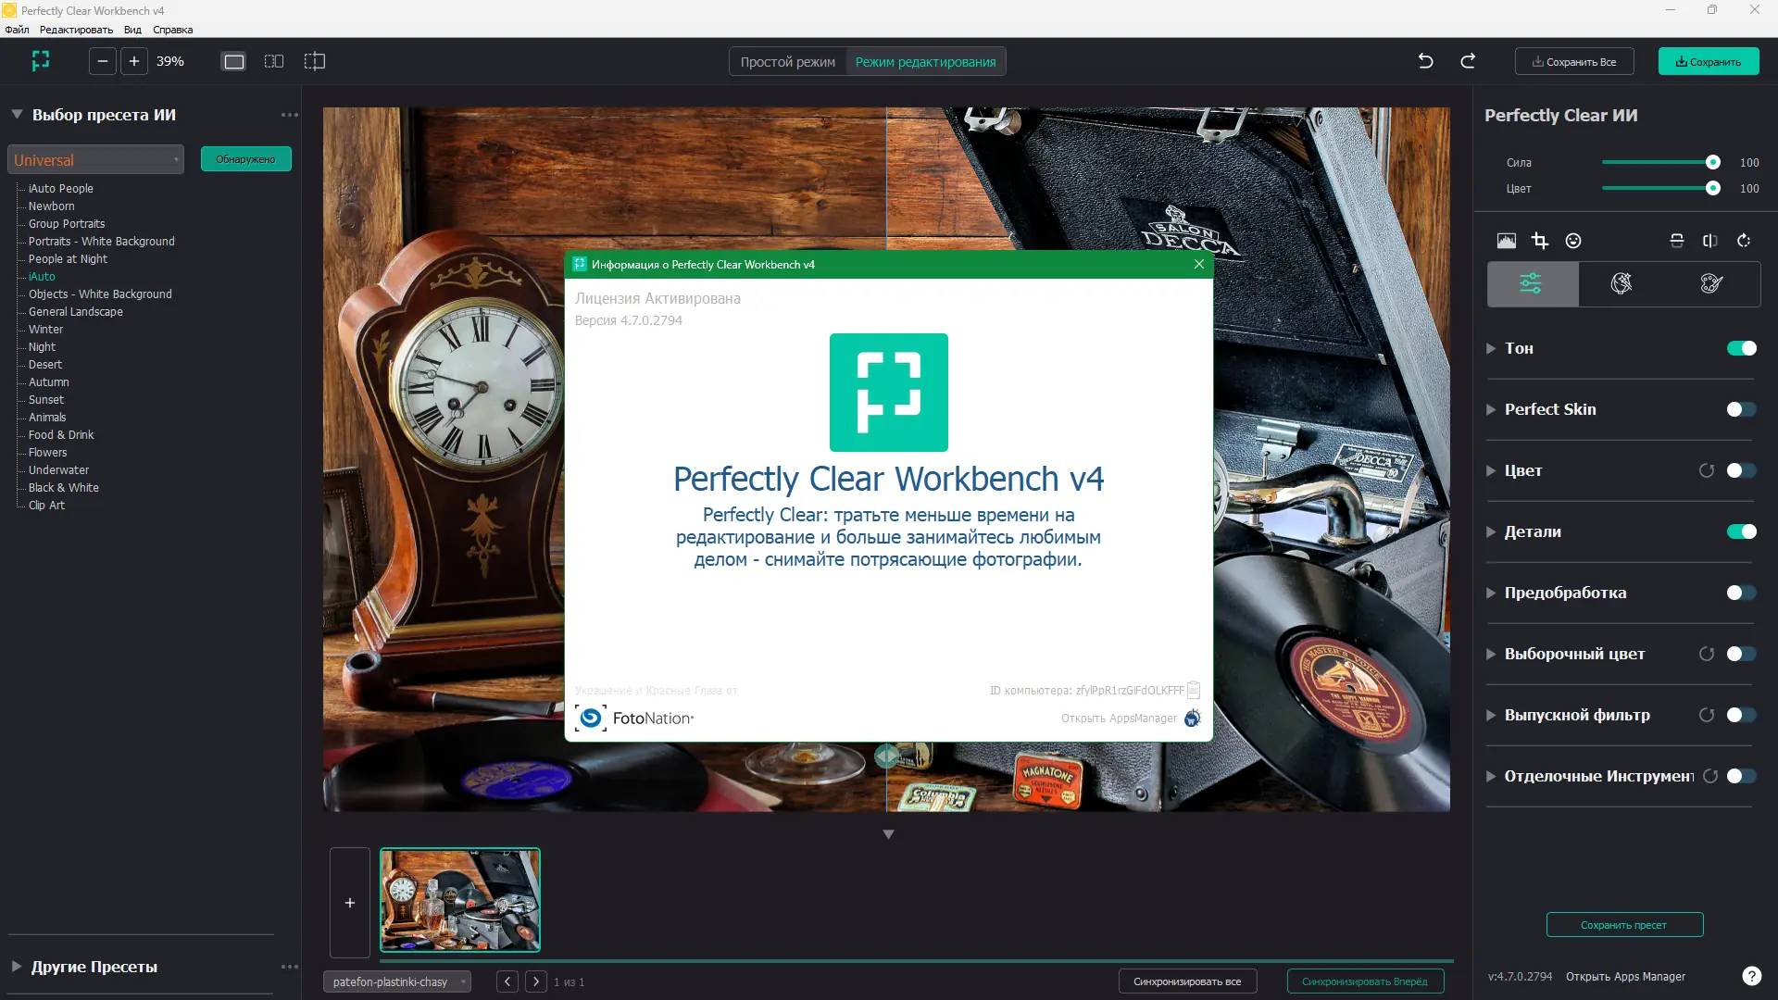Expand Другие Пресеты panel
The image size is (1778, 1000).
(x=17, y=967)
